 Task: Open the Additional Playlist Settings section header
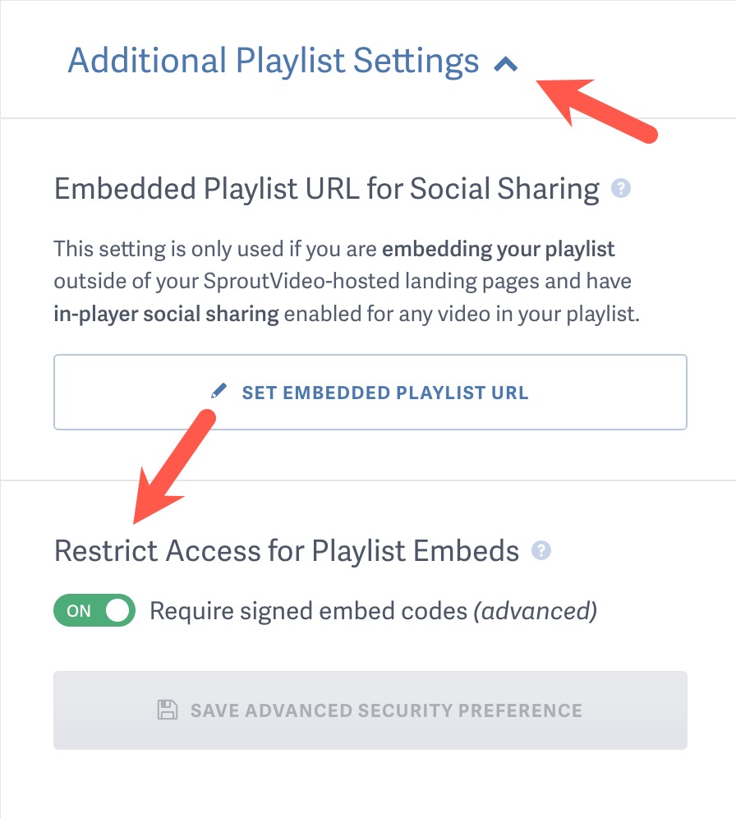[x=273, y=62]
